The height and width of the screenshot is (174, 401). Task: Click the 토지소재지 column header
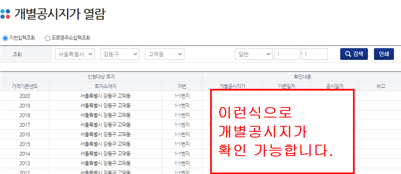point(105,86)
